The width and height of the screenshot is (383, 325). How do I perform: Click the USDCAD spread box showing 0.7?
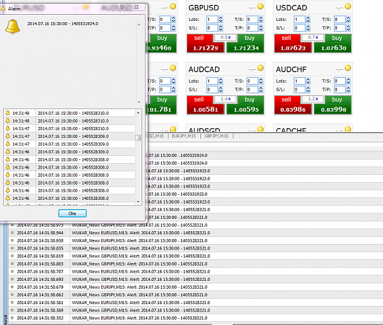pos(313,37)
